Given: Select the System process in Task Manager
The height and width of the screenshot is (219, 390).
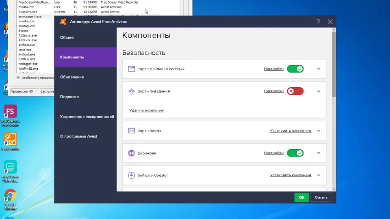Looking at the screenshot, I should point(23,31).
